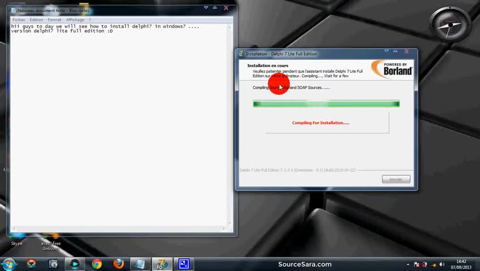Click 'Compiling For Installation' red text
The height and width of the screenshot is (271, 480).
tap(320, 123)
